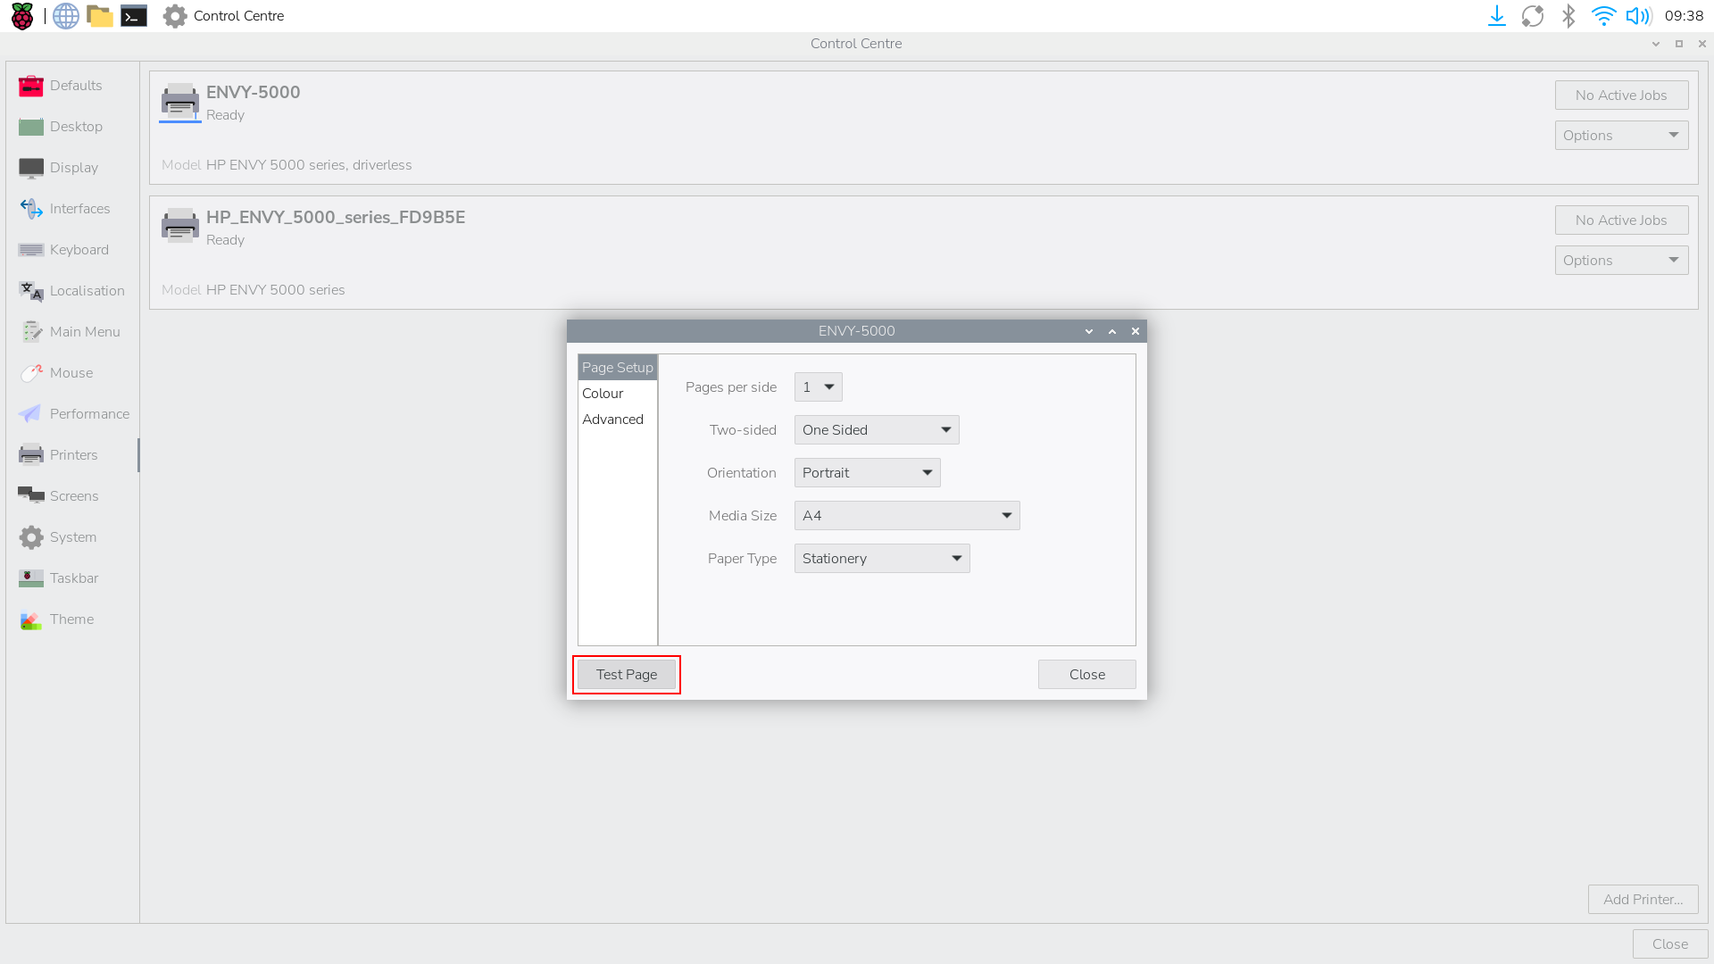Open Options dropdown for HP_ENVY_5000_series_FD9B5E

click(x=1621, y=261)
